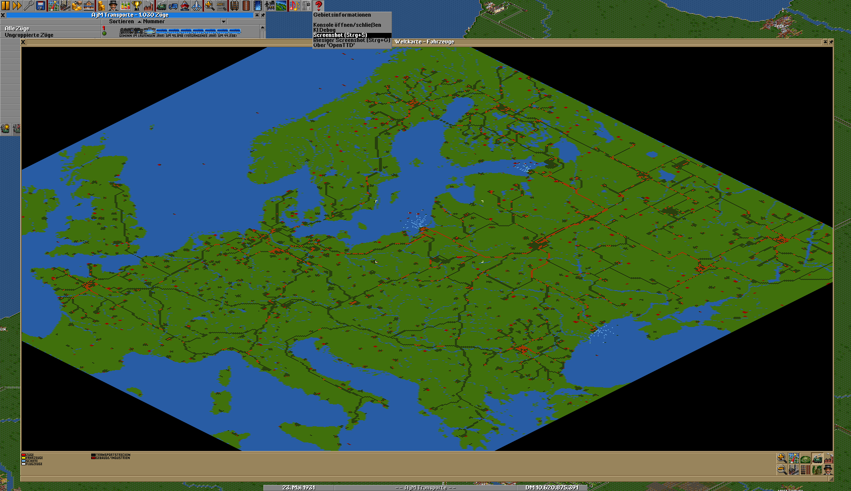Click the Sortieren button
Viewport: 851px width, 491px height.
[122, 22]
